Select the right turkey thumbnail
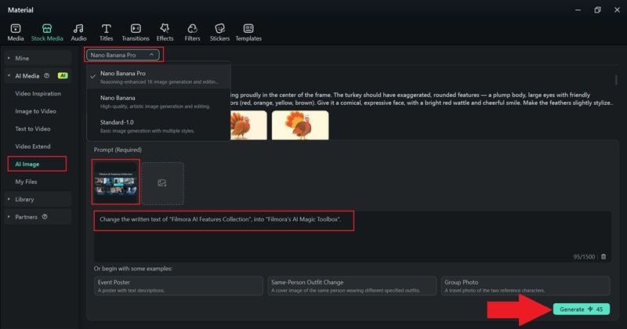Screen dimensions: 627x329 [x=300, y=125]
